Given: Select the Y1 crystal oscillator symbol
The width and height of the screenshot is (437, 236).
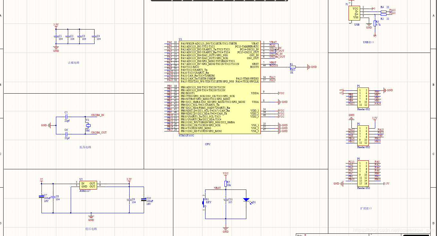Looking at the screenshot, I should 87,125.
